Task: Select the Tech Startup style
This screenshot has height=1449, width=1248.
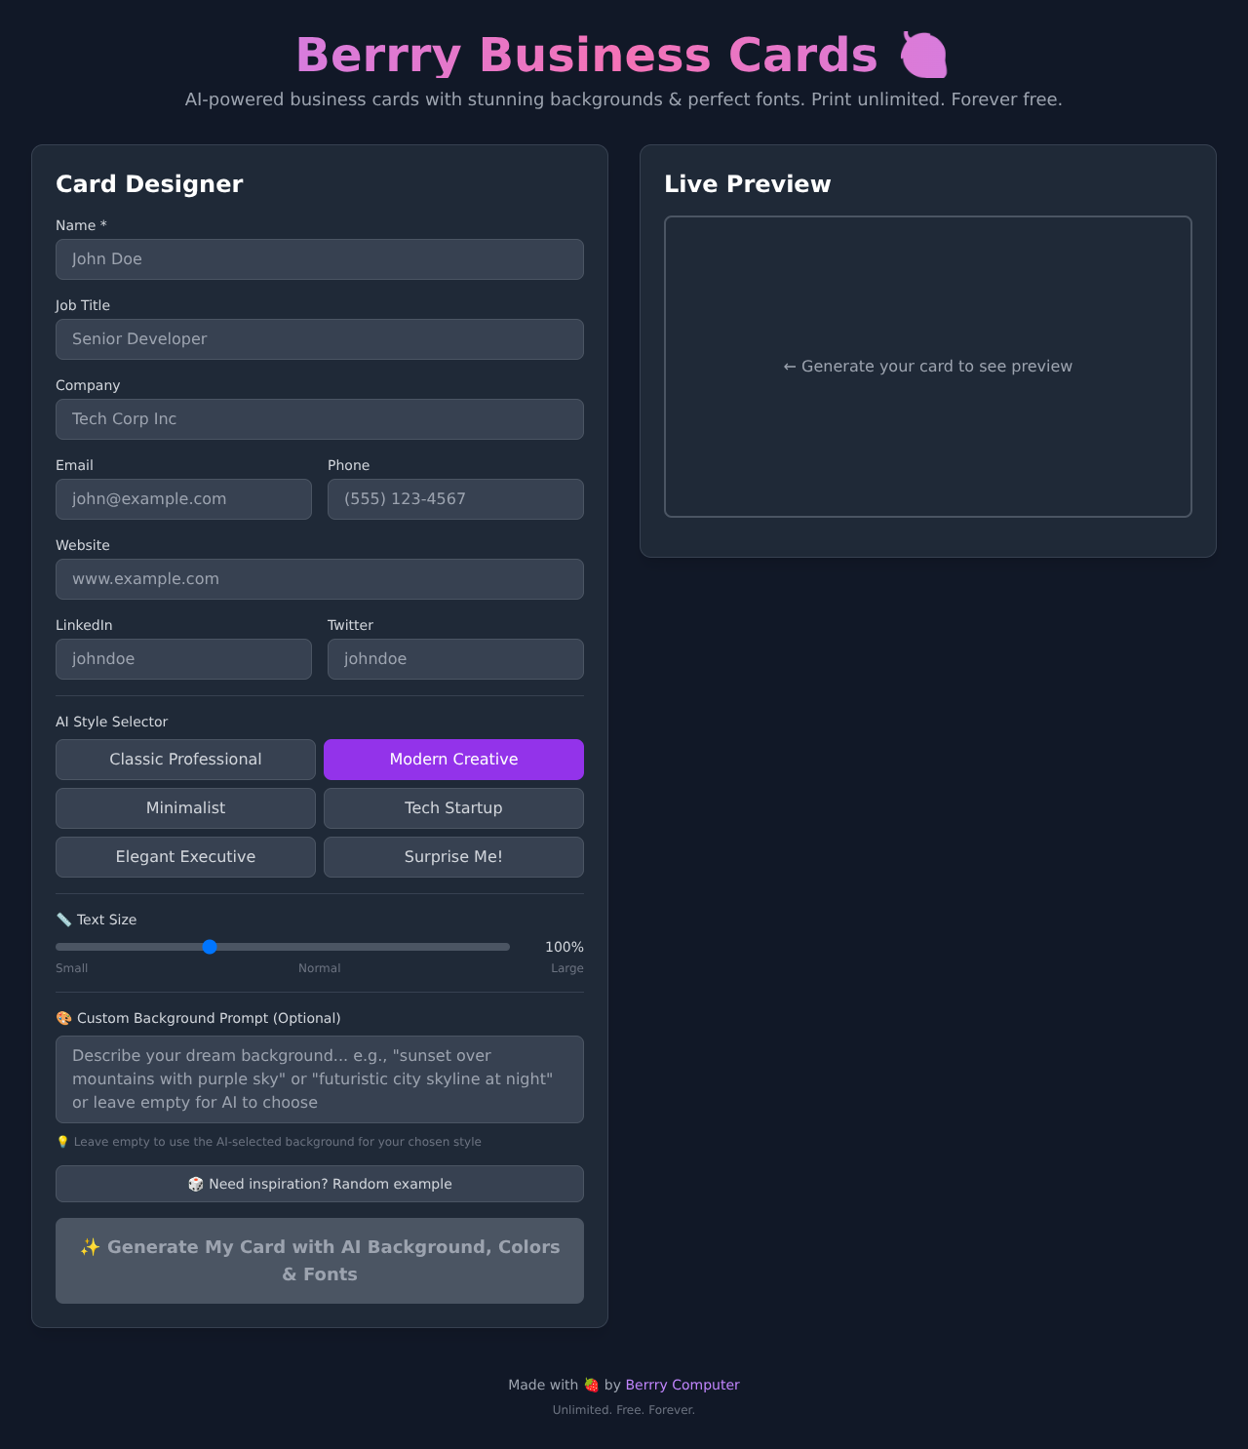Action: [453, 807]
